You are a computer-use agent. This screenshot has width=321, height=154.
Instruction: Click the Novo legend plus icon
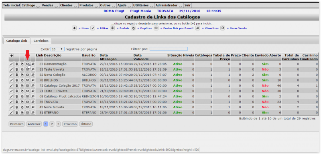pos(74,28)
